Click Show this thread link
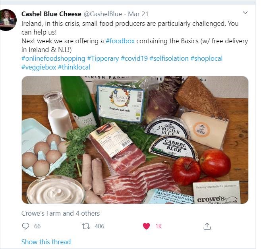This screenshot has height=249, width=261. point(46,242)
